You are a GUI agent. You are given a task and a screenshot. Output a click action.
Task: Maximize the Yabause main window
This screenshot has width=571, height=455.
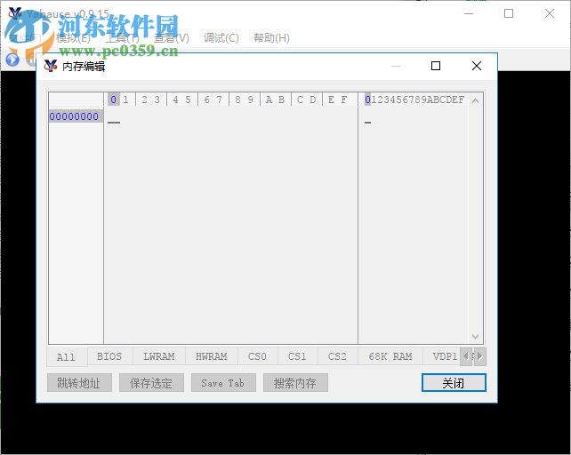tap(509, 14)
